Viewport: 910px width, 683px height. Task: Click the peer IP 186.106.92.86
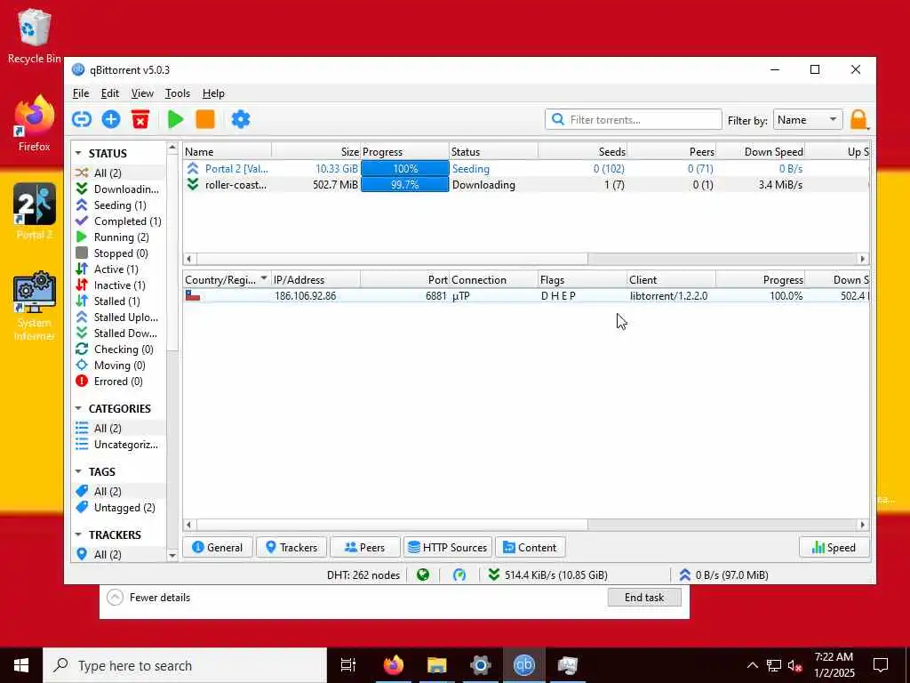point(306,295)
